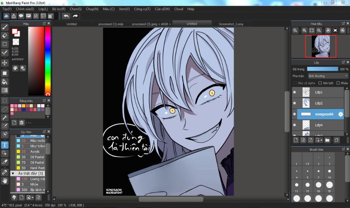Select the Text tool

point(5,145)
